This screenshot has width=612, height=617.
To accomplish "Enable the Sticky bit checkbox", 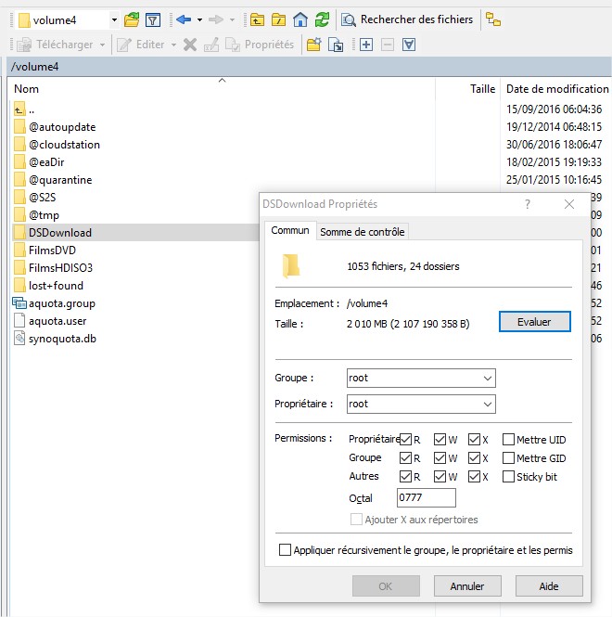I will click(509, 477).
